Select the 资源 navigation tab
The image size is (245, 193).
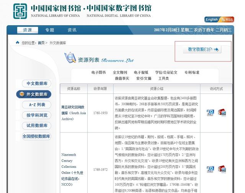(x=27, y=30)
